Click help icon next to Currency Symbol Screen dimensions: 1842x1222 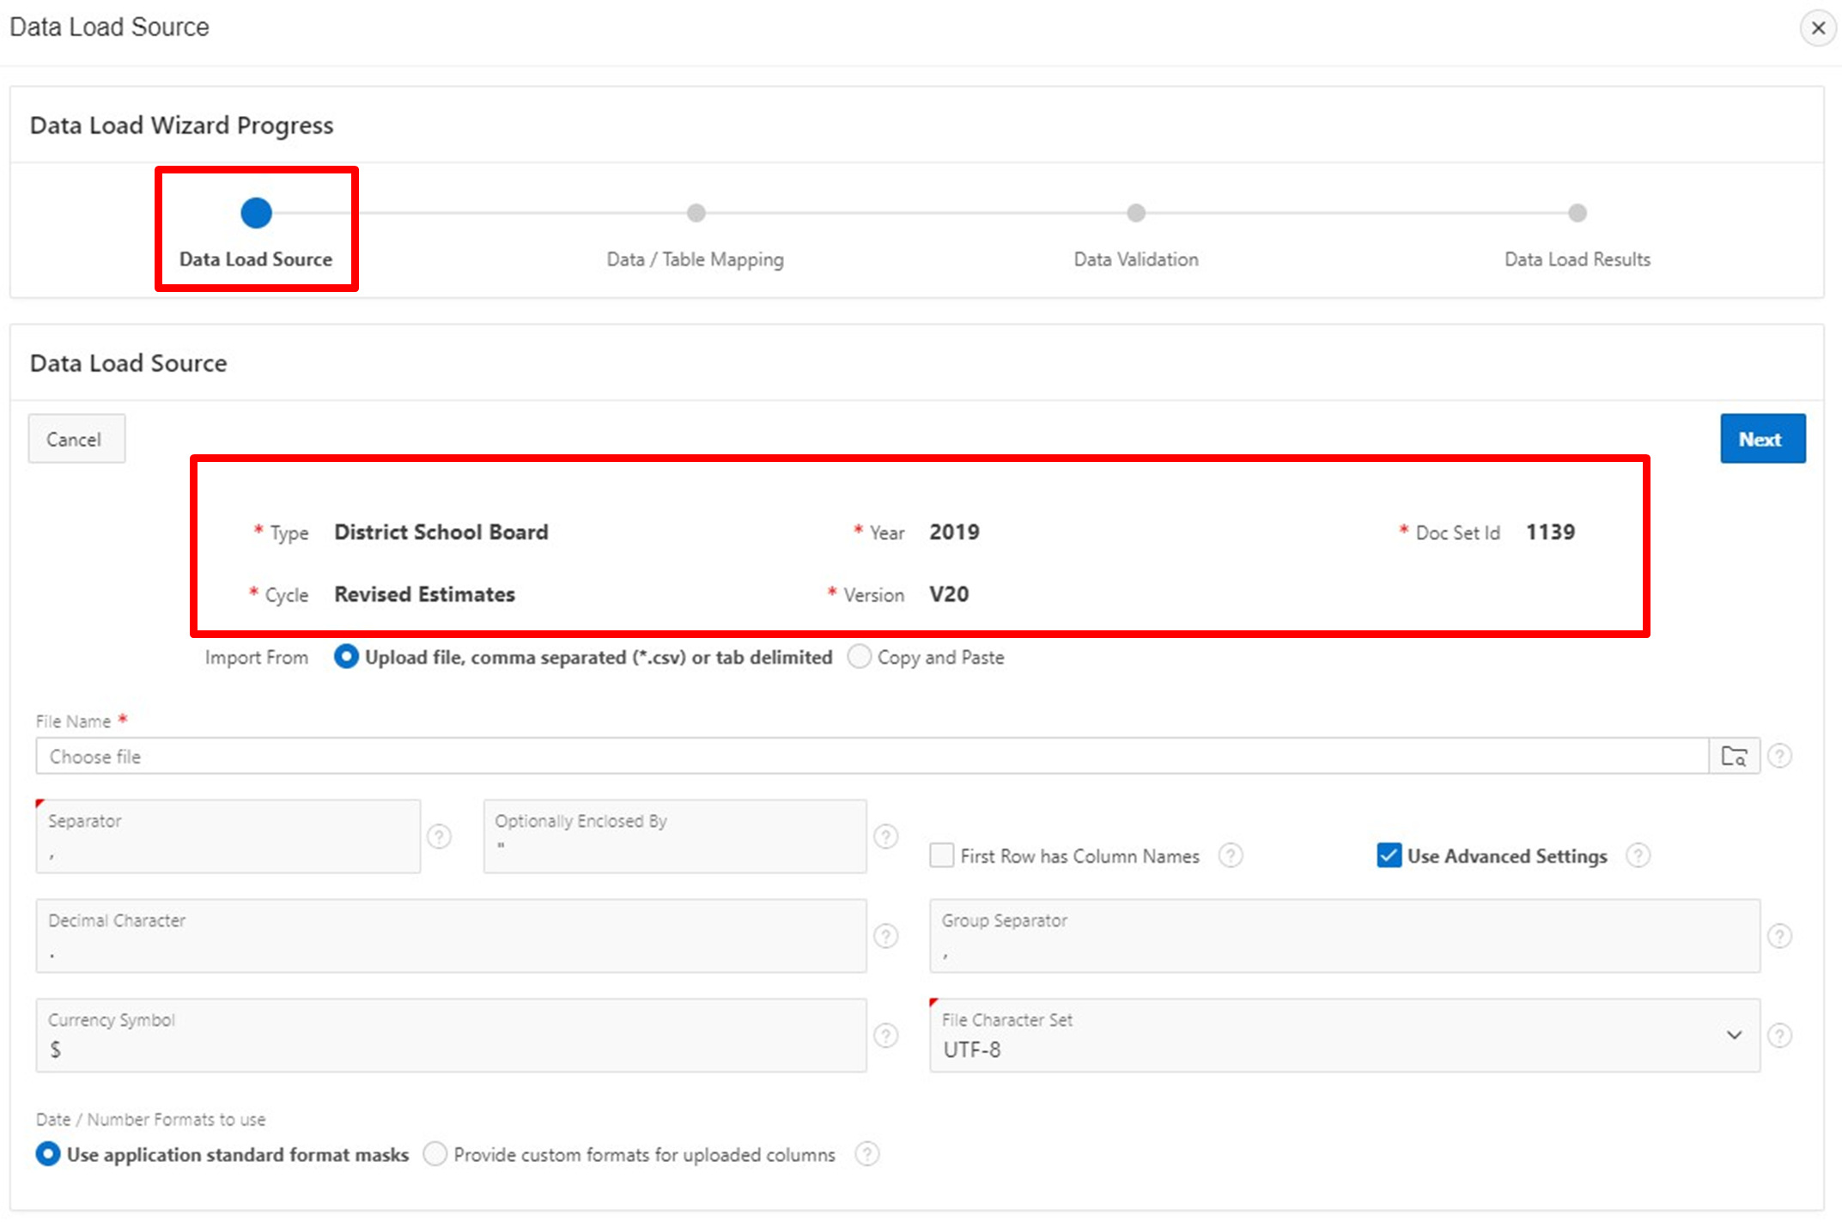tap(885, 1036)
